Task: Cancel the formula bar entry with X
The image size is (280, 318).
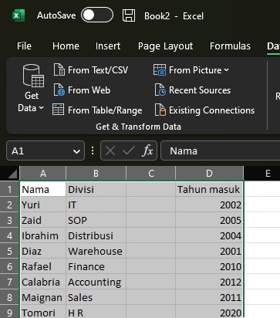Action: 110,151
